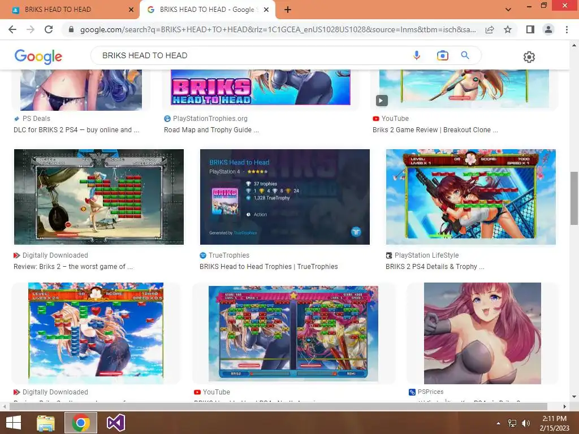
Task: Show hidden system tray icons
Action: point(498,423)
